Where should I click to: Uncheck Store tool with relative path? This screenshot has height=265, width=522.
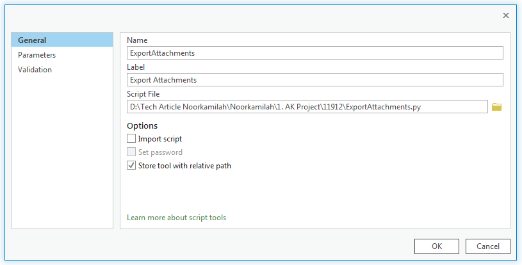pyautogui.click(x=131, y=165)
